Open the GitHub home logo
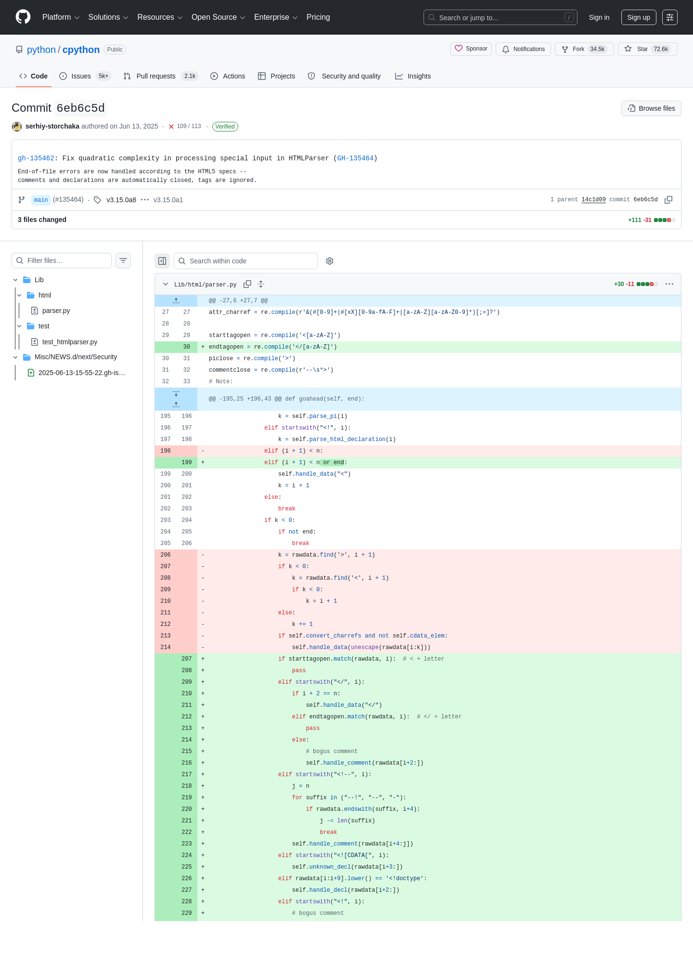Screen dimensions: 693x963 point(23,17)
